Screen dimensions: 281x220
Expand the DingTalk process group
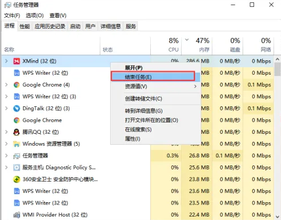(x=6, y=109)
